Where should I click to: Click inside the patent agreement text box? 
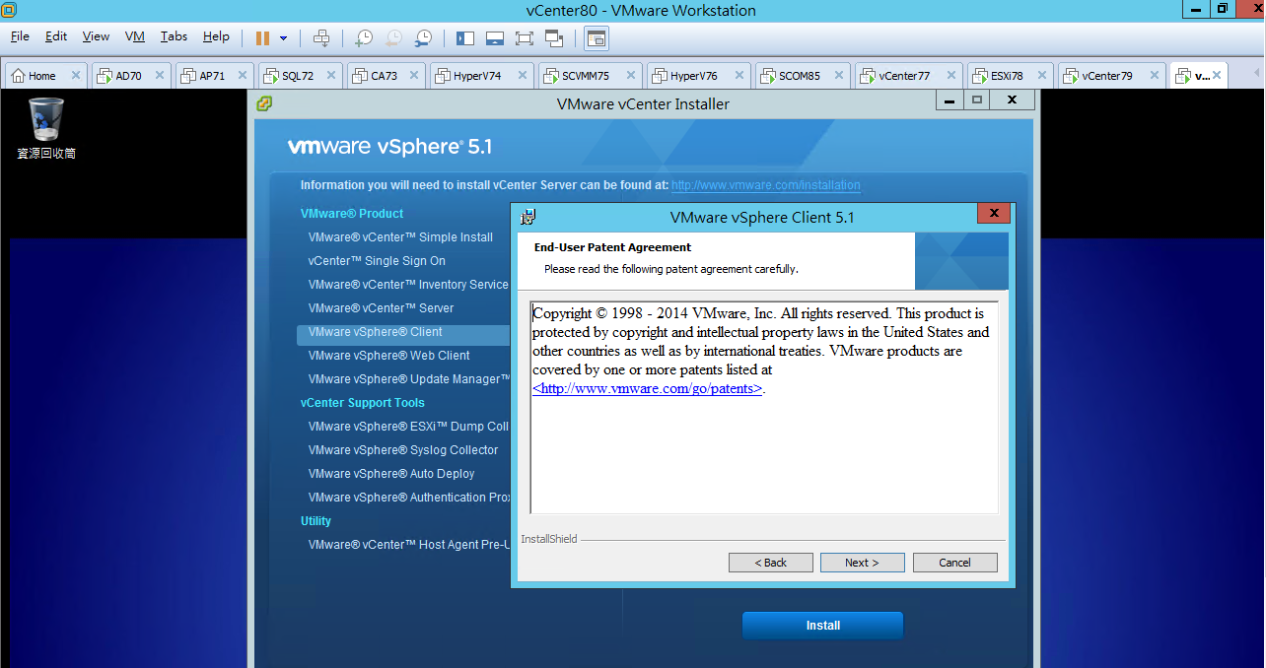764,408
